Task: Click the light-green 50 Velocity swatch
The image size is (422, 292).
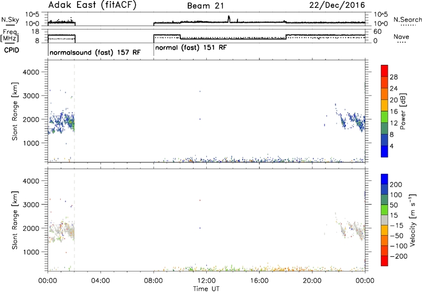Action: (385, 210)
